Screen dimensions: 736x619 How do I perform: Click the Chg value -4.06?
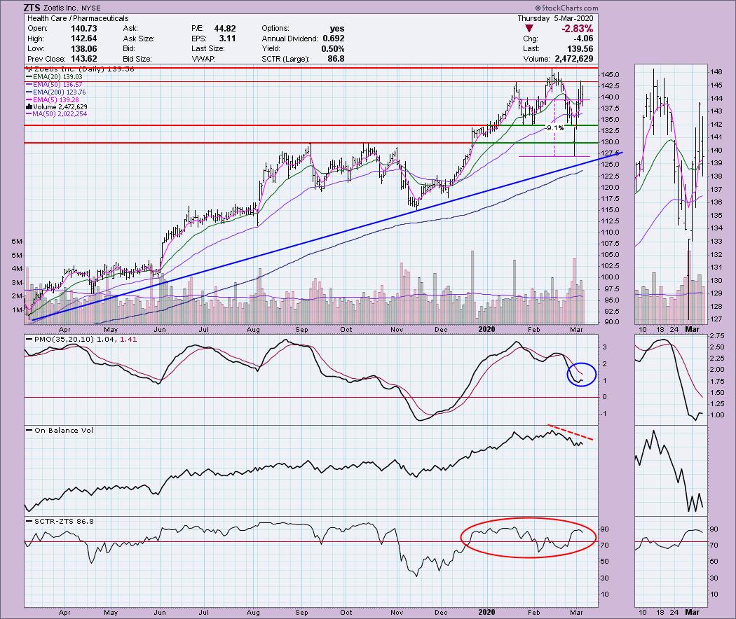pos(584,39)
